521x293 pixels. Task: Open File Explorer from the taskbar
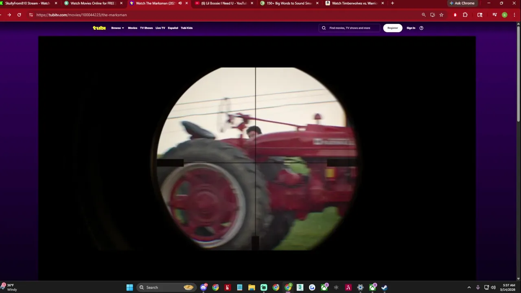[252, 287]
